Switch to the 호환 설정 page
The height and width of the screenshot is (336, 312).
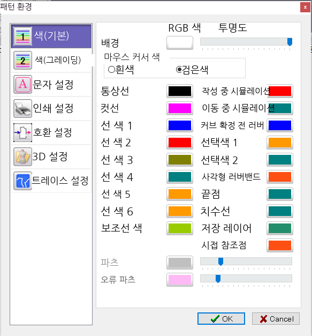click(51, 133)
